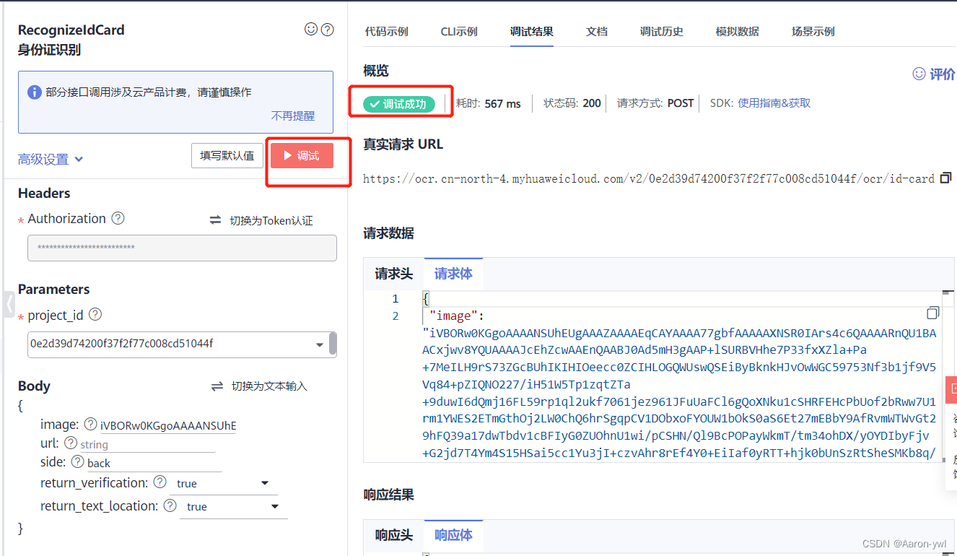Select the 调试结果 tab
Image resolution: width=957 pixels, height=556 pixels.
click(532, 31)
